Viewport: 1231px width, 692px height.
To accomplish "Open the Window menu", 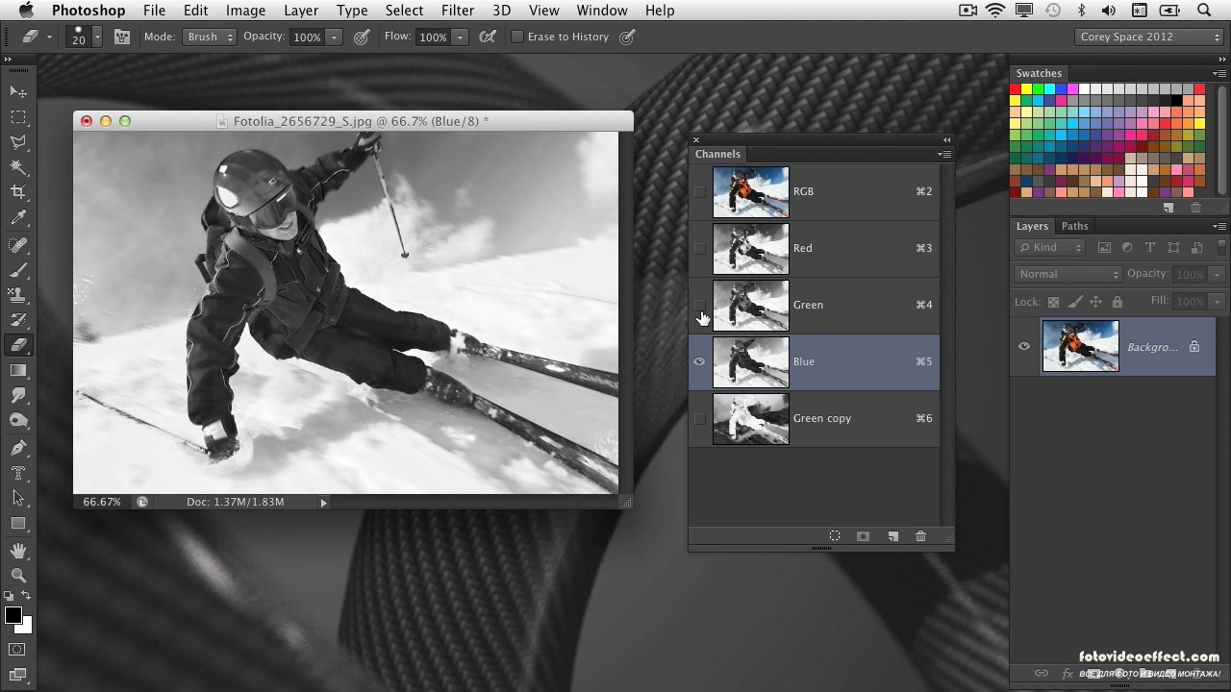I will [601, 11].
